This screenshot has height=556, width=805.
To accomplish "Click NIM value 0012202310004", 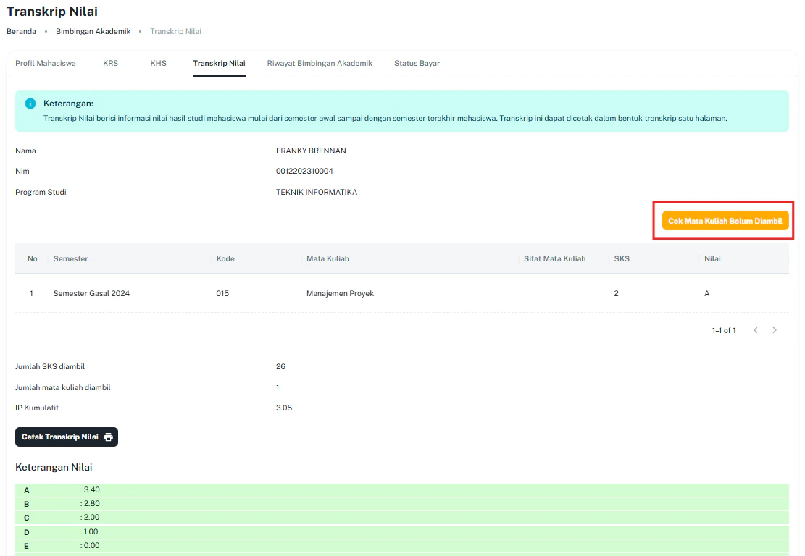I will 305,171.
